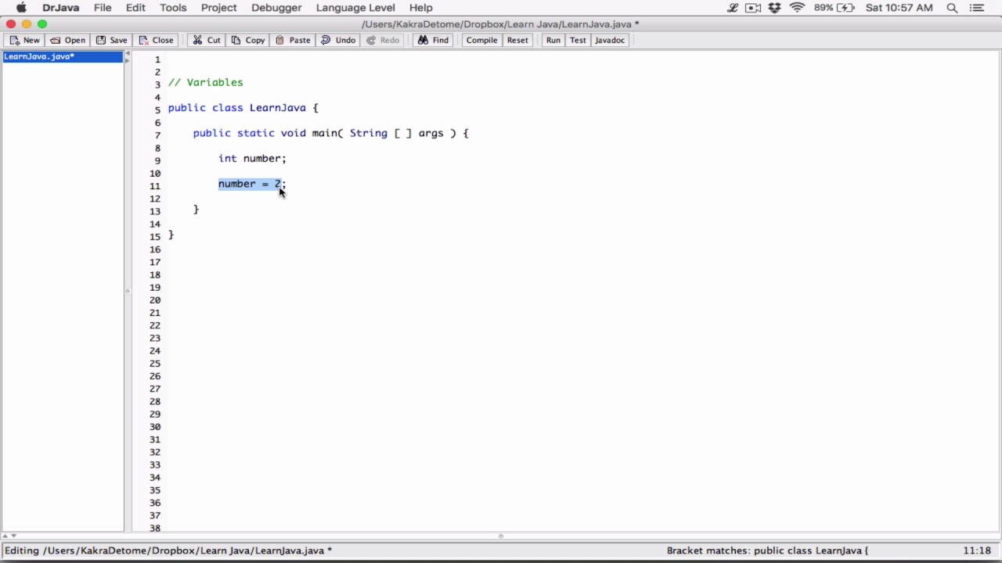Save the file with the Save button
This screenshot has width=1002, height=563.
(x=111, y=40)
